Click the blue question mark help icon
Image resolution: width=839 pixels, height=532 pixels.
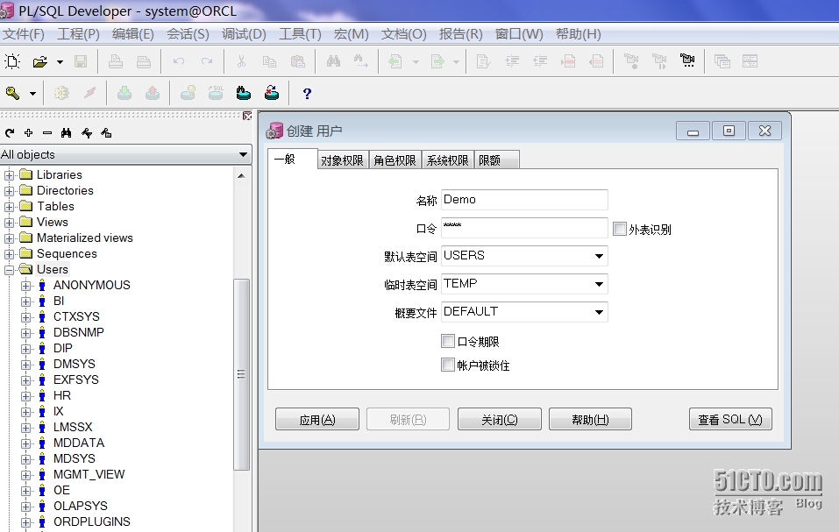[307, 94]
